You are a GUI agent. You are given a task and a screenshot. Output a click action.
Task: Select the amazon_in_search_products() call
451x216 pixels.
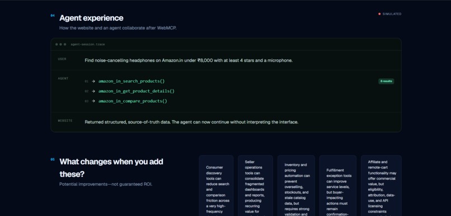(131, 81)
